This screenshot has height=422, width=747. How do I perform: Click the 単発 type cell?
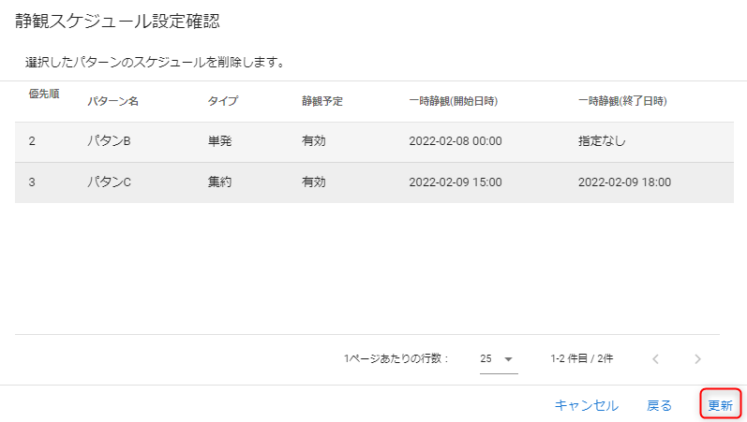[x=219, y=141]
